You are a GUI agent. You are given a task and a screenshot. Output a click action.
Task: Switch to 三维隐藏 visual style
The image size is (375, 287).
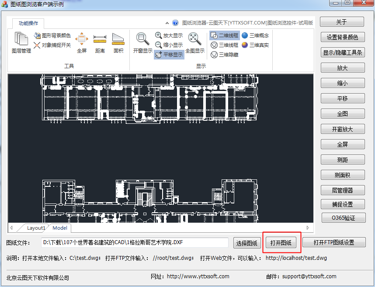[225, 55]
